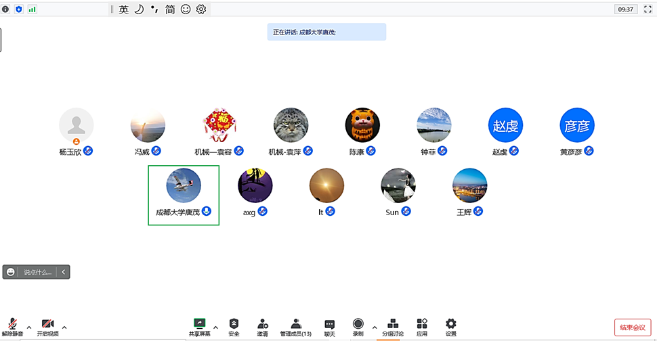Select participant tile 成都大学唐茂
The height and width of the screenshot is (341, 657).
tap(184, 195)
